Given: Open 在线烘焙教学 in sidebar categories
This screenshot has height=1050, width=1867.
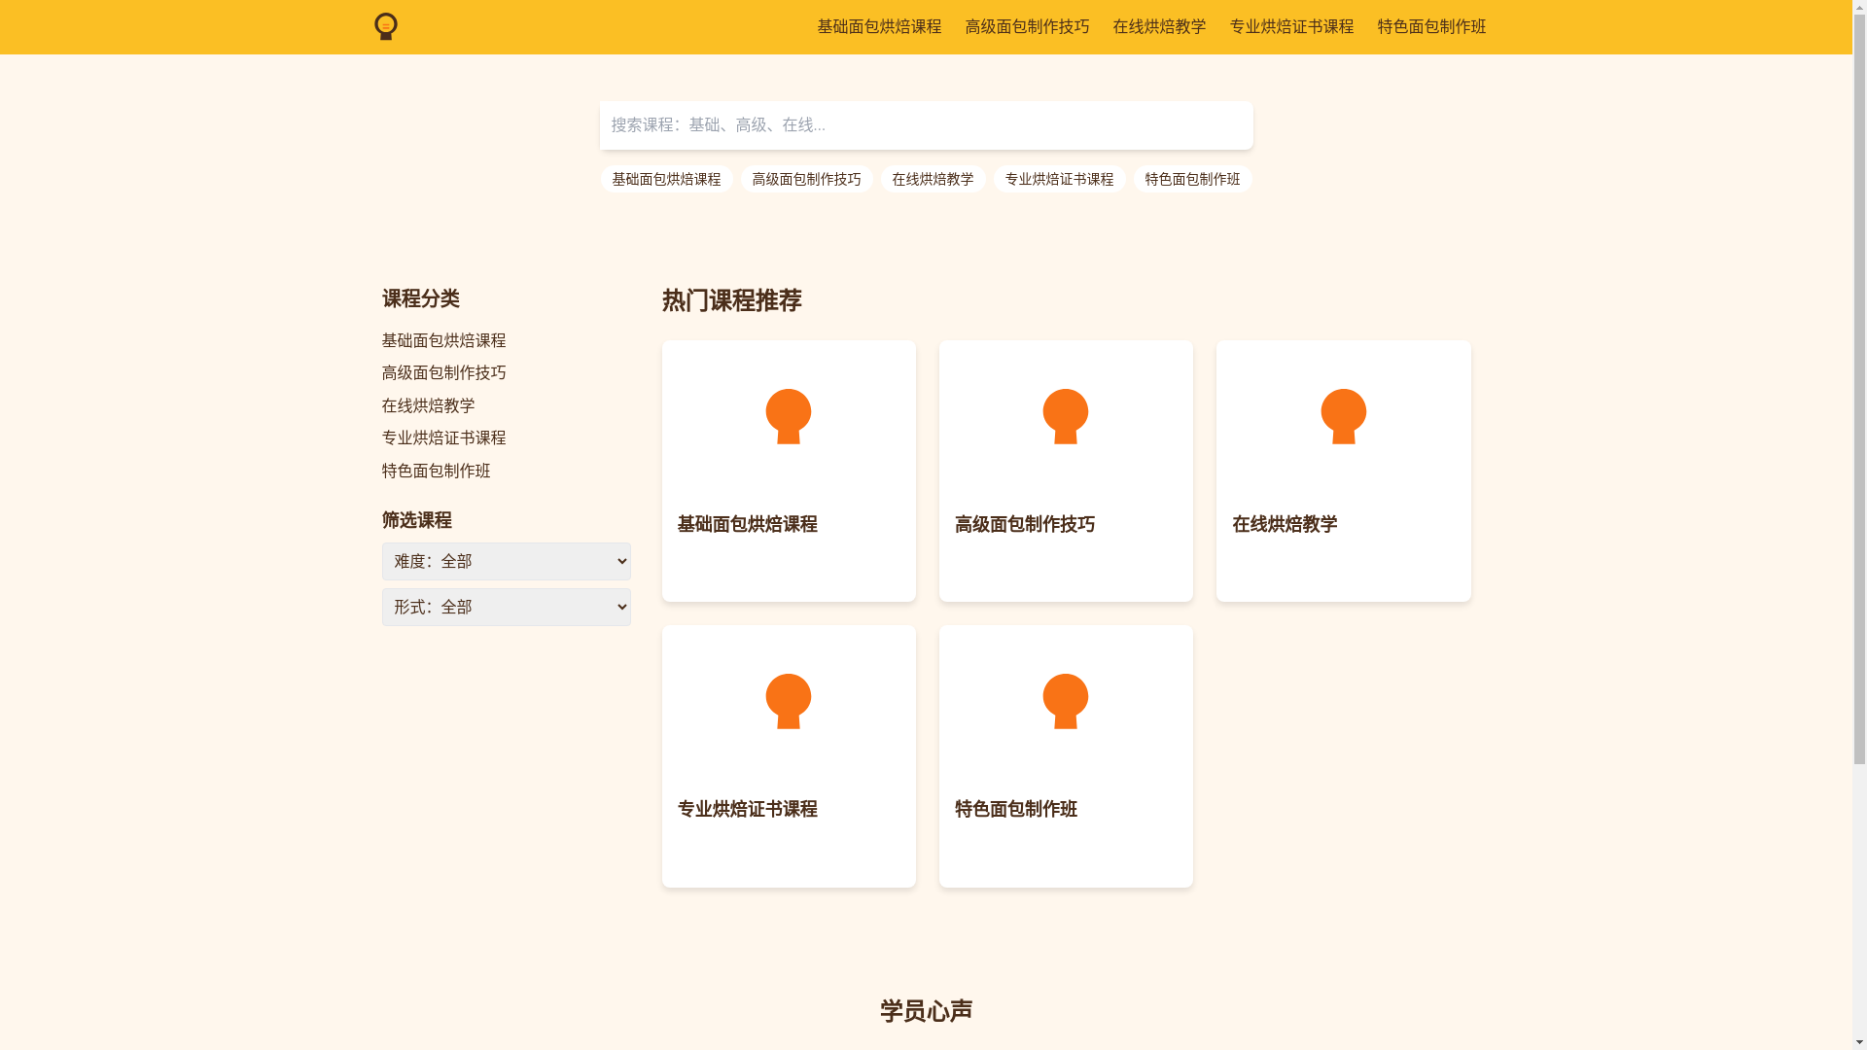Looking at the screenshot, I should point(428,405).
